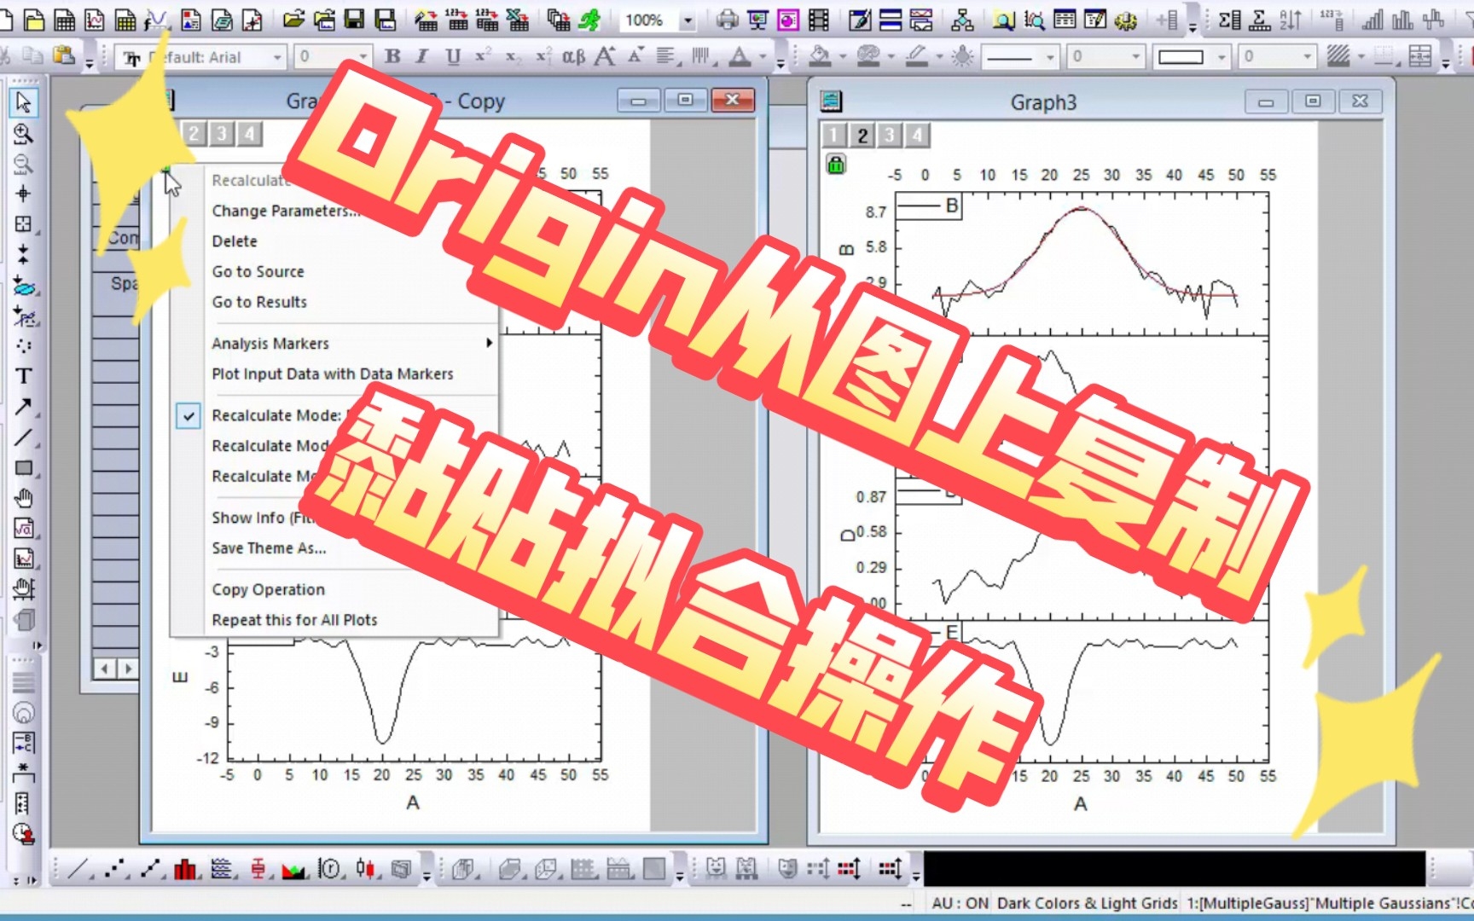Click worksheet left scroll arrow button
Image resolution: width=1474 pixels, height=921 pixels.
point(104,669)
